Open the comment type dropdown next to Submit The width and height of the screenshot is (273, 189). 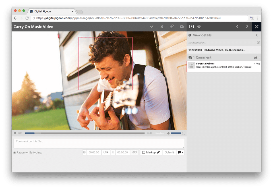tap(180, 152)
